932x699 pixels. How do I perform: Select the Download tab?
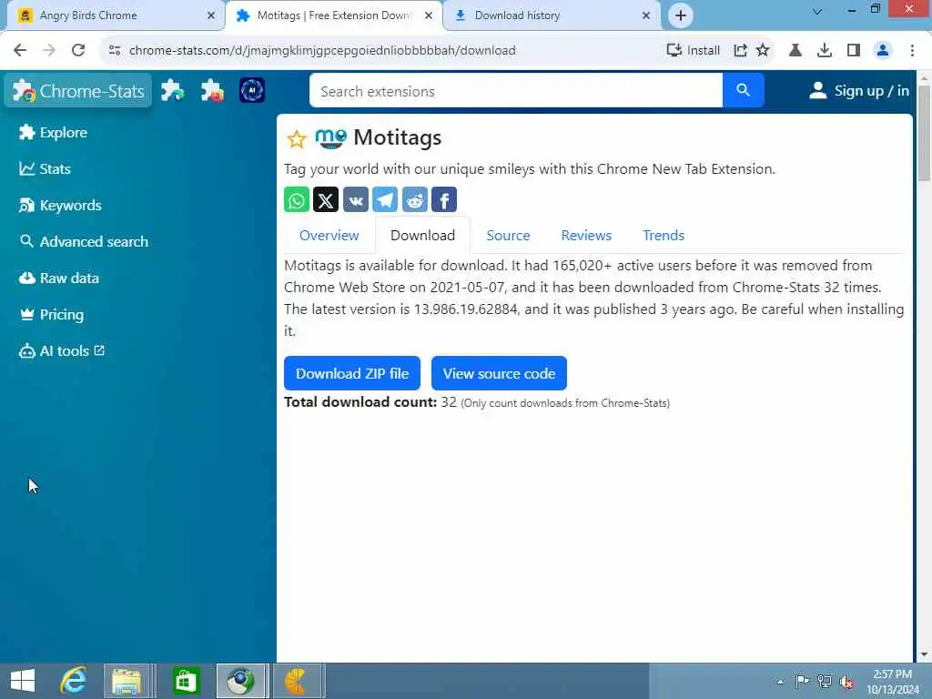click(422, 236)
